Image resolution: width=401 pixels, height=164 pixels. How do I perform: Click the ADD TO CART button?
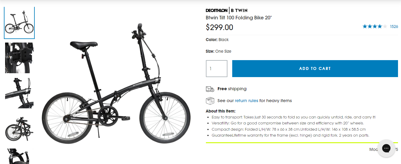pyautogui.click(x=315, y=68)
